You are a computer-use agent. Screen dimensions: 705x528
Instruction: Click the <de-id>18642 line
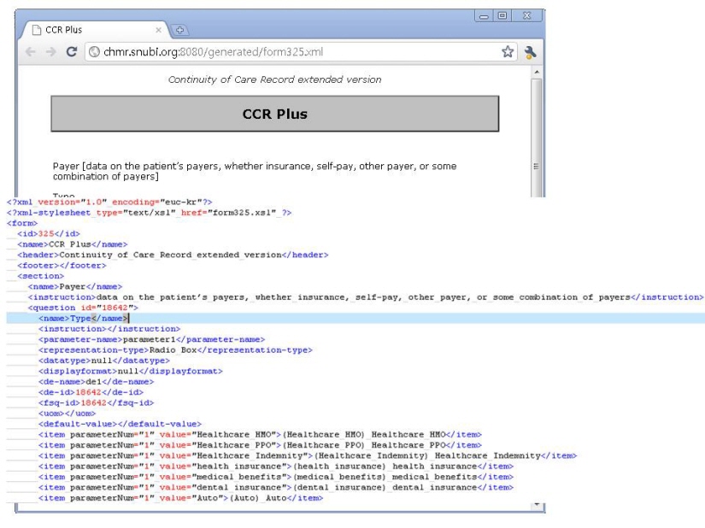pyautogui.click(x=91, y=392)
